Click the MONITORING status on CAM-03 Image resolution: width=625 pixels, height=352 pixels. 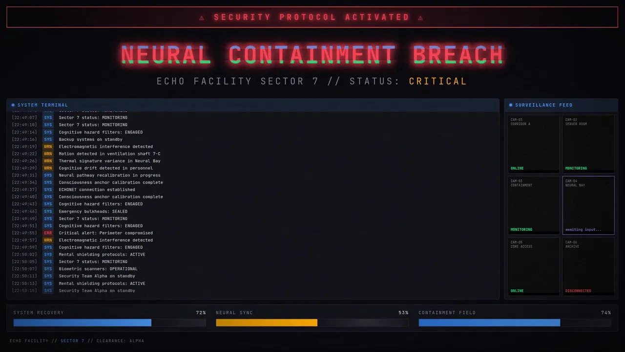point(521,230)
